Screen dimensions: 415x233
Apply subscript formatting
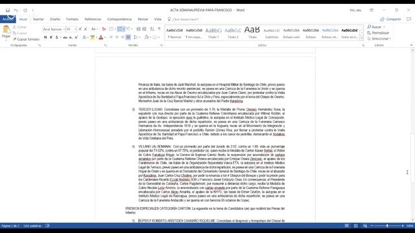pos(71,38)
